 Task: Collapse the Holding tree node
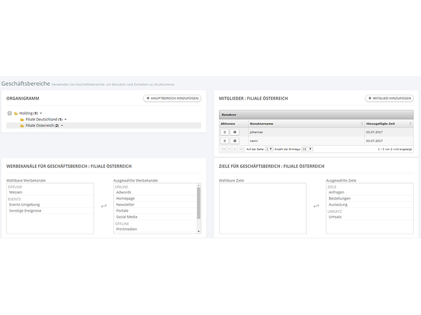coord(9,113)
